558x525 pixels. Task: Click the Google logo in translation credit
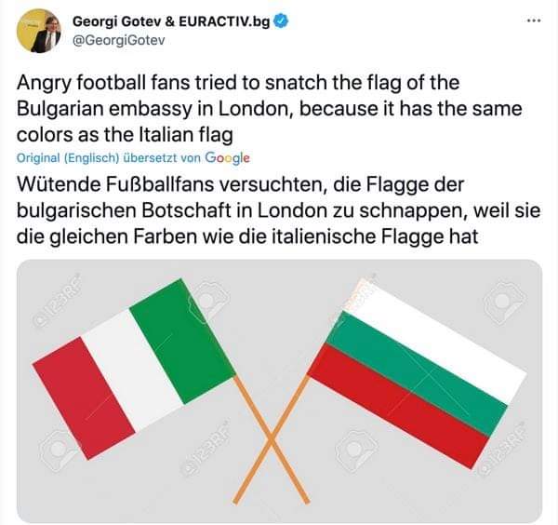(x=227, y=158)
